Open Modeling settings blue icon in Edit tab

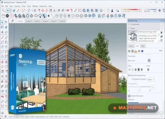coord(142,51)
